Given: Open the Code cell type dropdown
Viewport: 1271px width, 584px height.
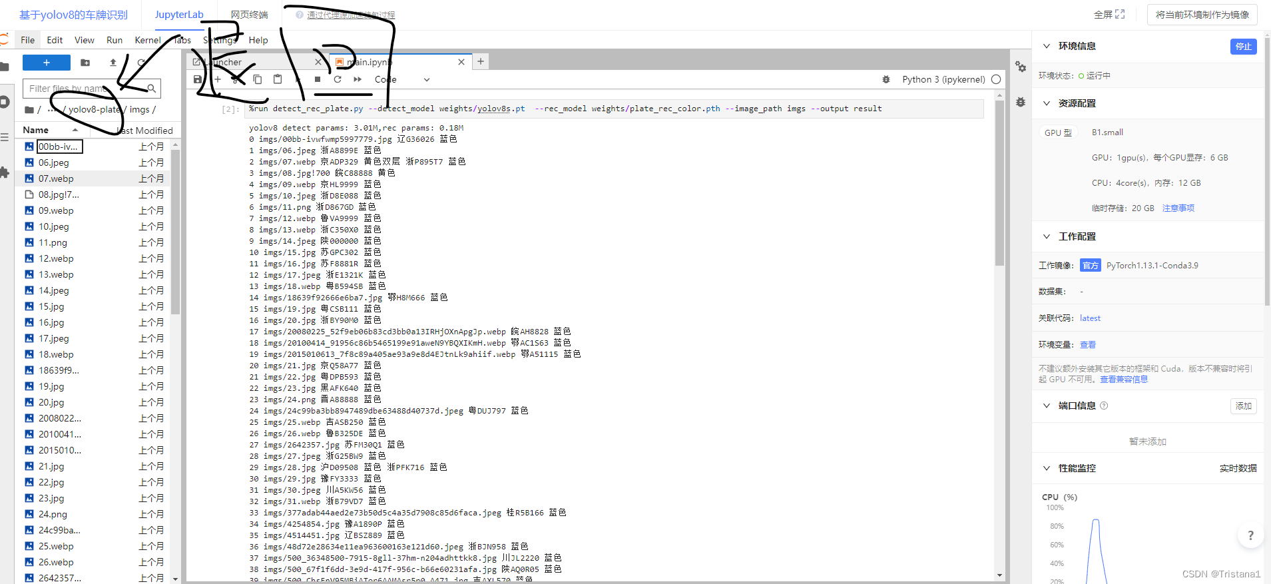Looking at the screenshot, I should [403, 79].
